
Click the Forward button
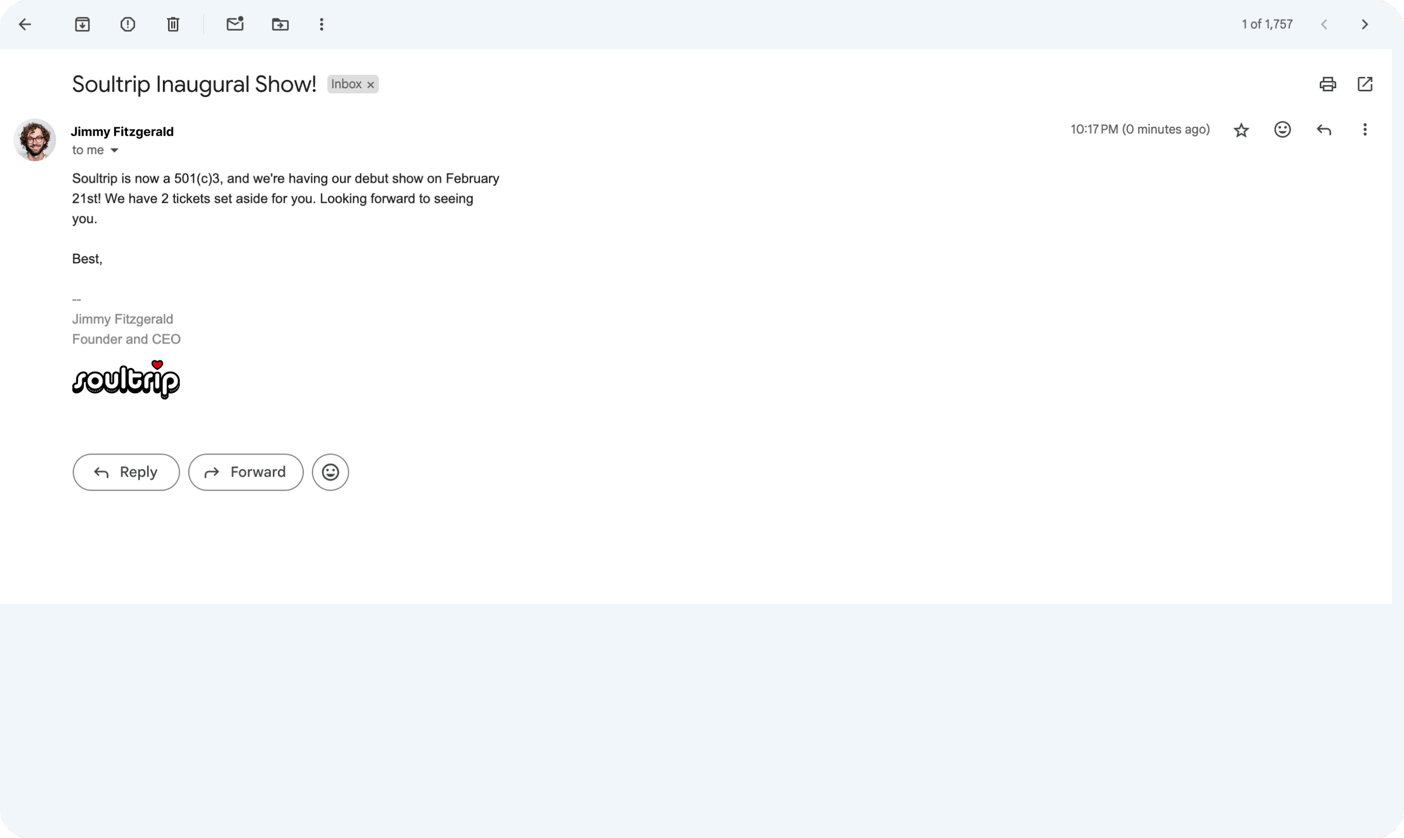[x=246, y=472]
